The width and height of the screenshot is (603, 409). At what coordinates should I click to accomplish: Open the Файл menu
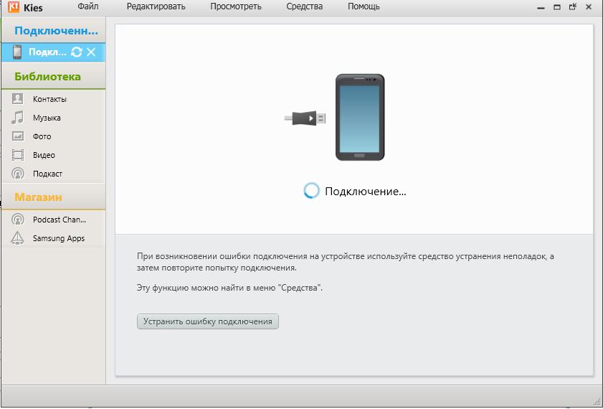point(88,6)
